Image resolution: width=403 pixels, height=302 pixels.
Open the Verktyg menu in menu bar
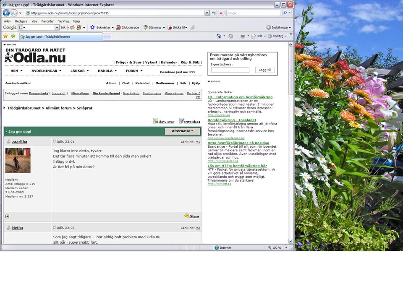[x=63, y=21]
